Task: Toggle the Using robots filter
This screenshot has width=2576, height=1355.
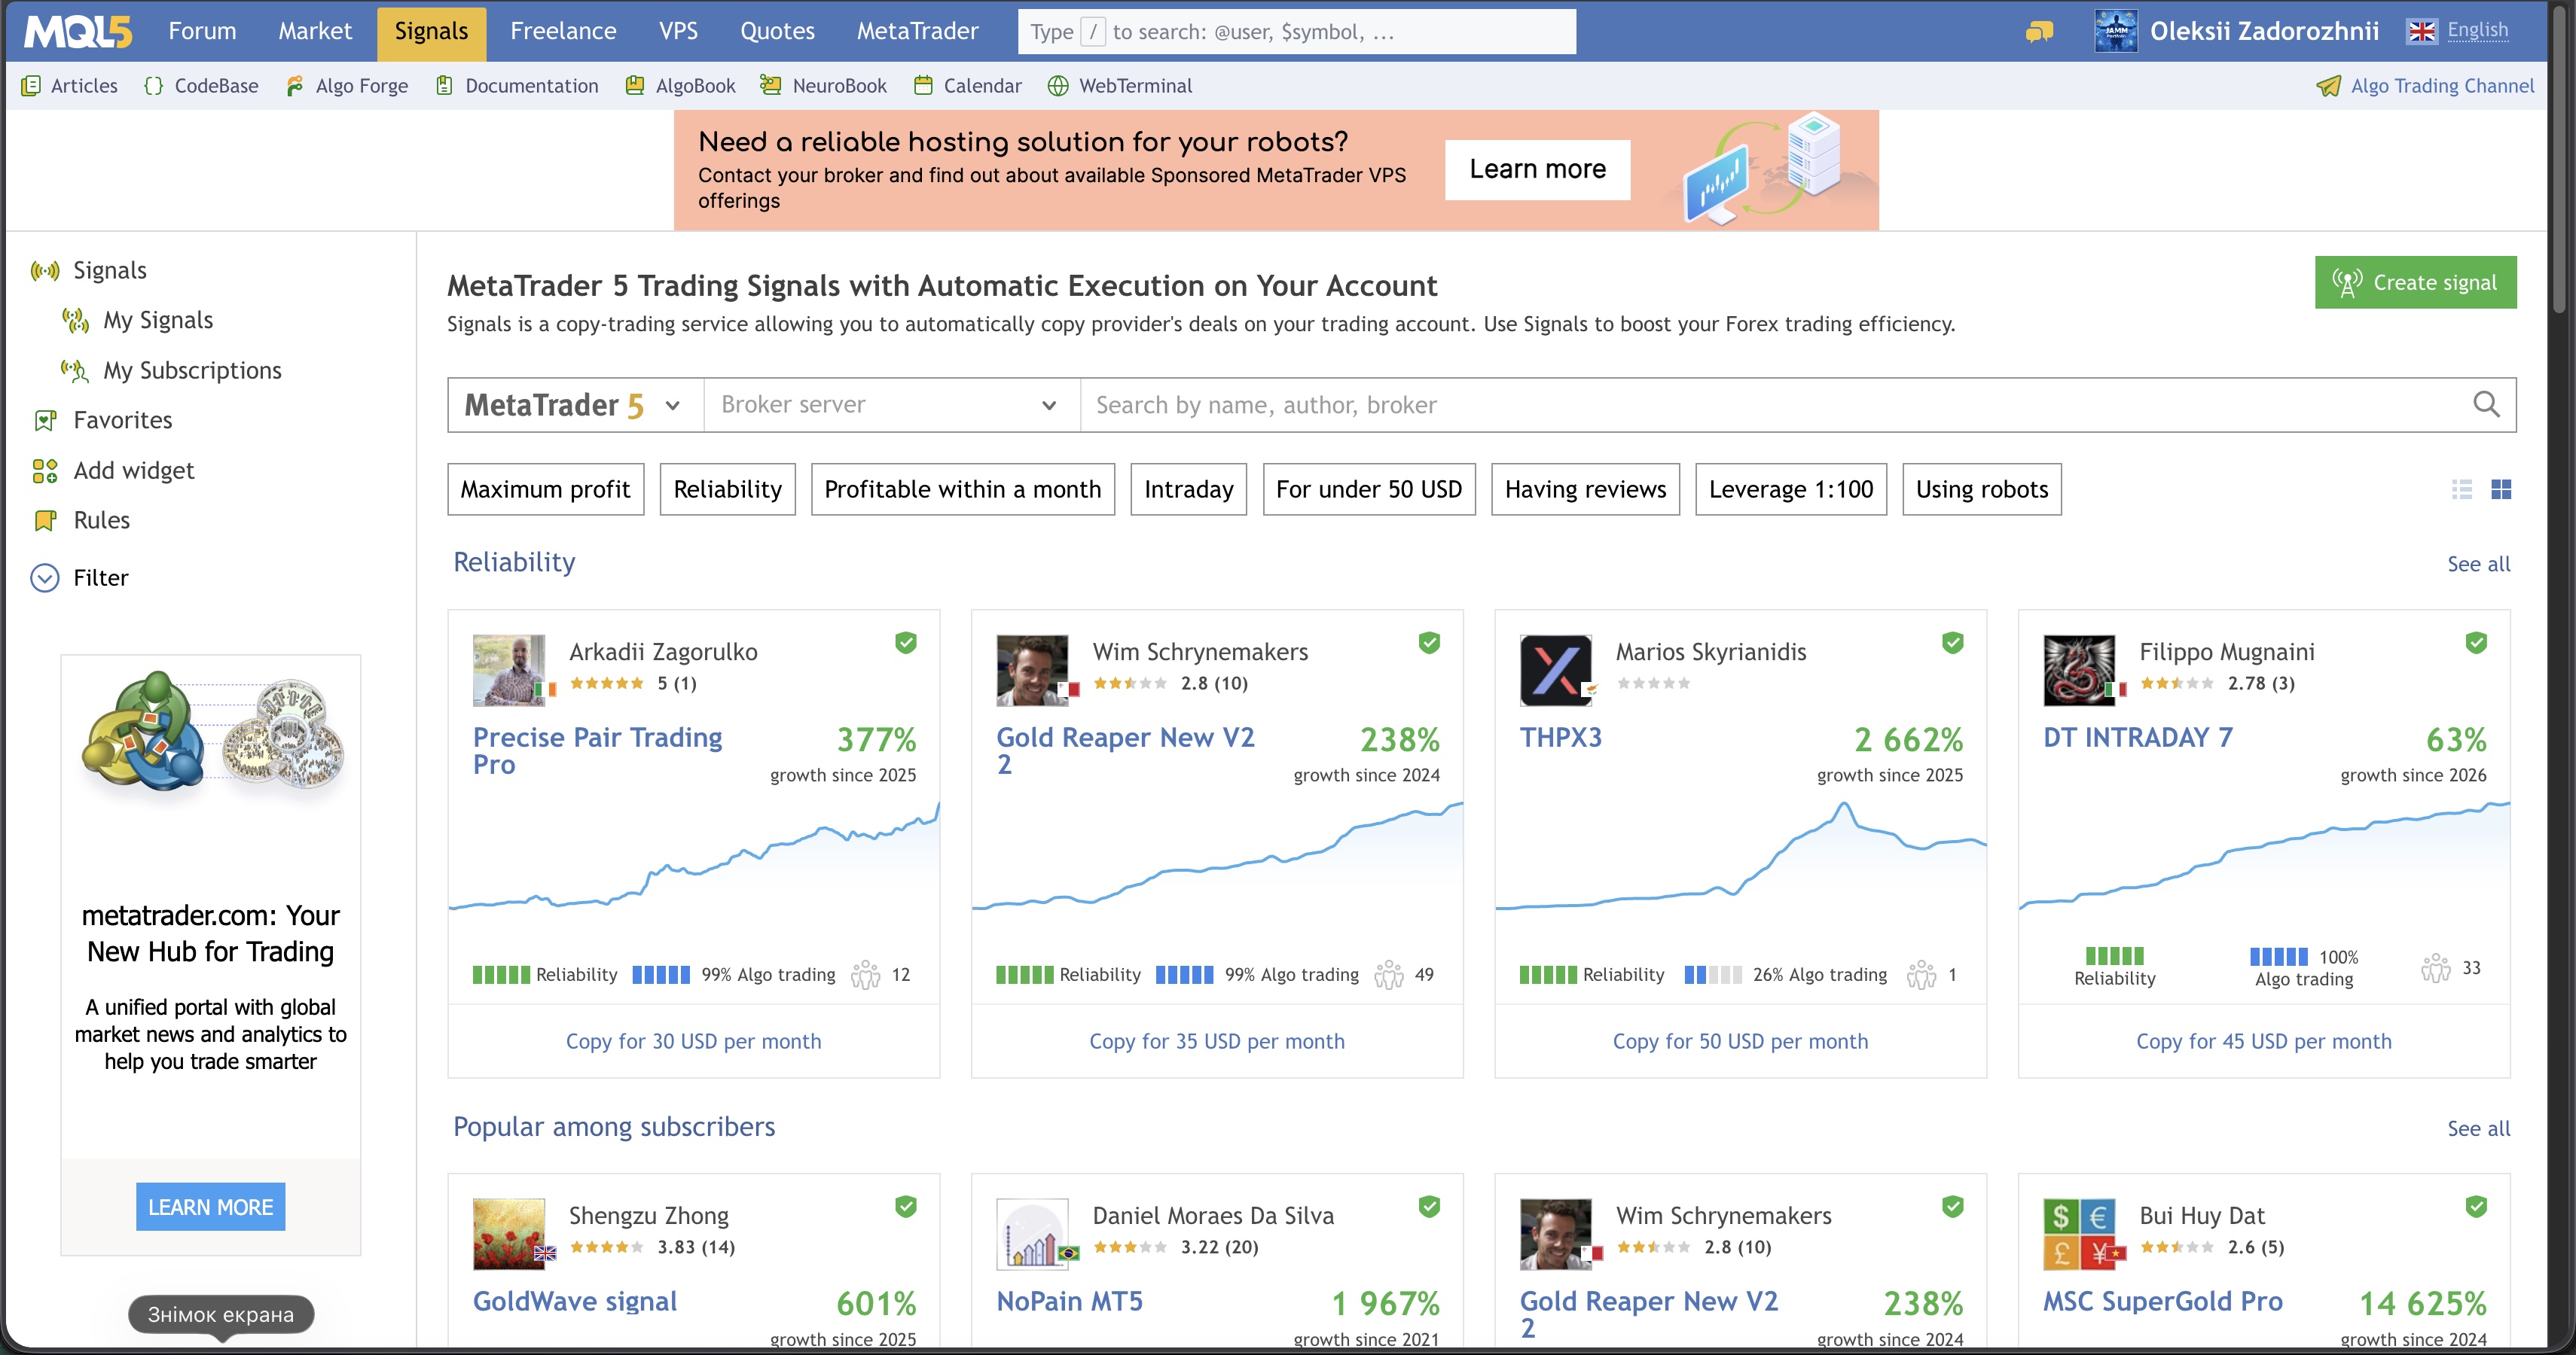Action: (1982, 489)
